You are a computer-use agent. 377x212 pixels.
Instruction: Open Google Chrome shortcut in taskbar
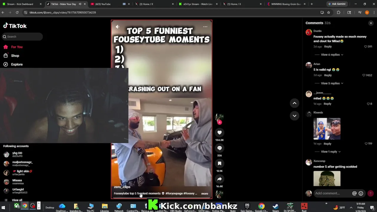261,207
